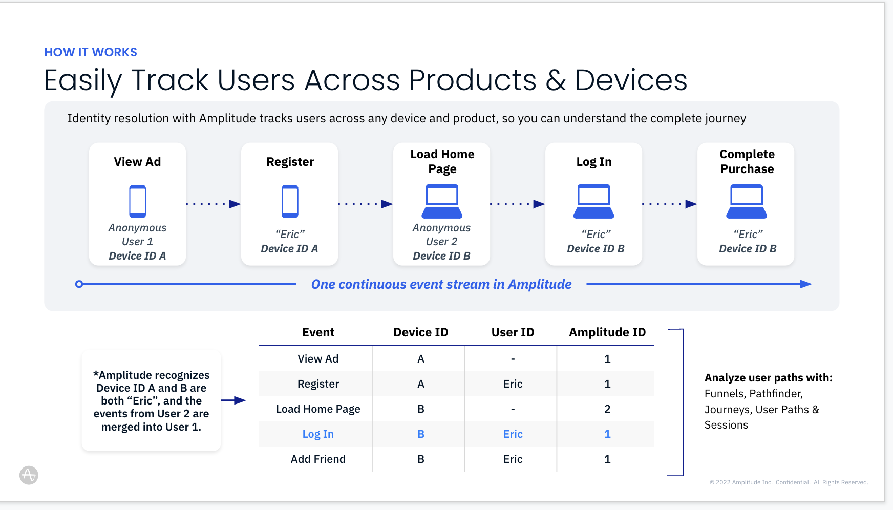Image resolution: width=893 pixels, height=510 pixels.
Task: Click Amplitude ID "2" in the Load Home Page row
Action: tap(607, 409)
